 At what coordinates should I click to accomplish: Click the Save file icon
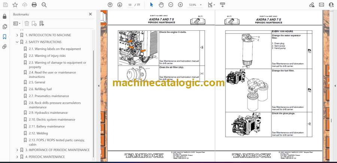(5, 5)
